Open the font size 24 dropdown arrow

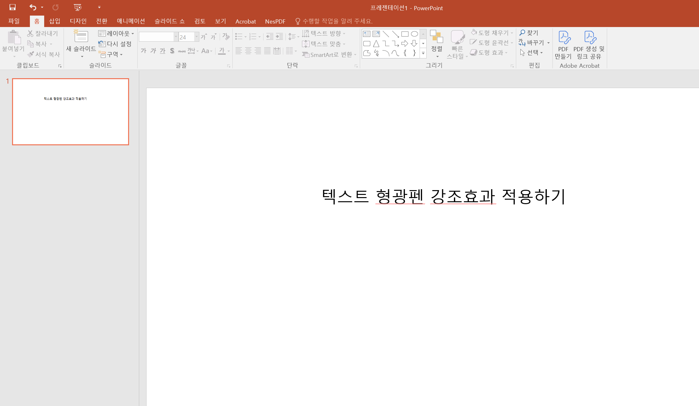point(196,37)
